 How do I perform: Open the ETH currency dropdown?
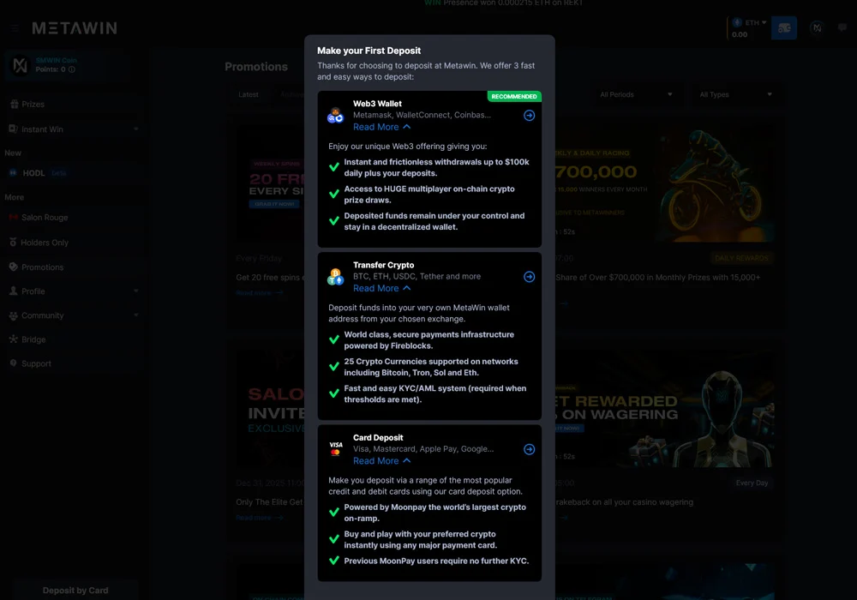(x=750, y=23)
